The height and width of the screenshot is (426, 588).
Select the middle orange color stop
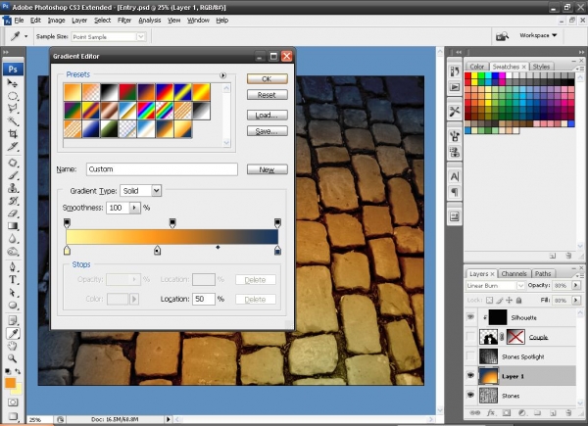(157, 251)
